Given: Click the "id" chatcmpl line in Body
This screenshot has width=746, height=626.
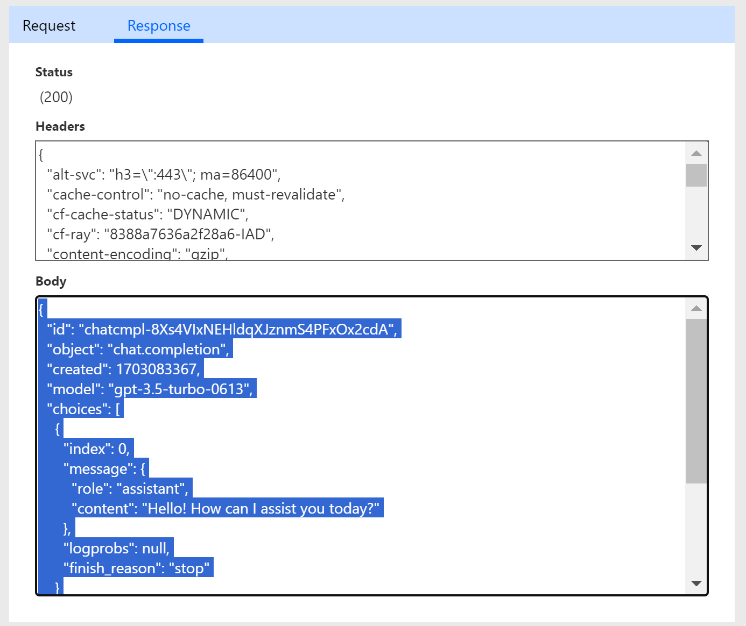Looking at the screenshot, I should click(x=221, y=329).
